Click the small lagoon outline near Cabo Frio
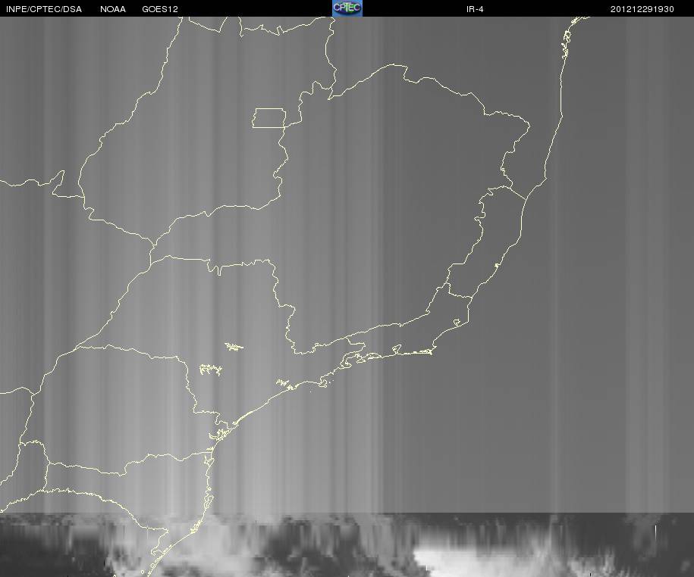Image resolution: width=694 pixels, height=577 pixels. 457,322
